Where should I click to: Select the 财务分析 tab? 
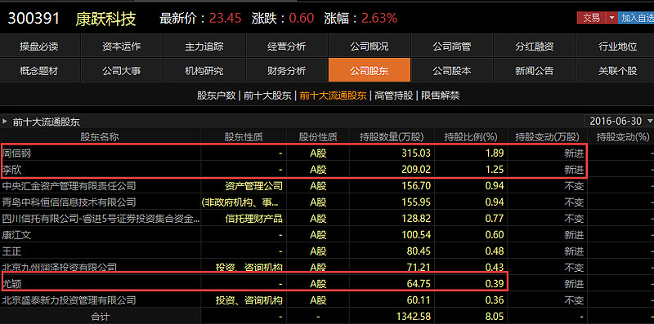coord(287,70)
